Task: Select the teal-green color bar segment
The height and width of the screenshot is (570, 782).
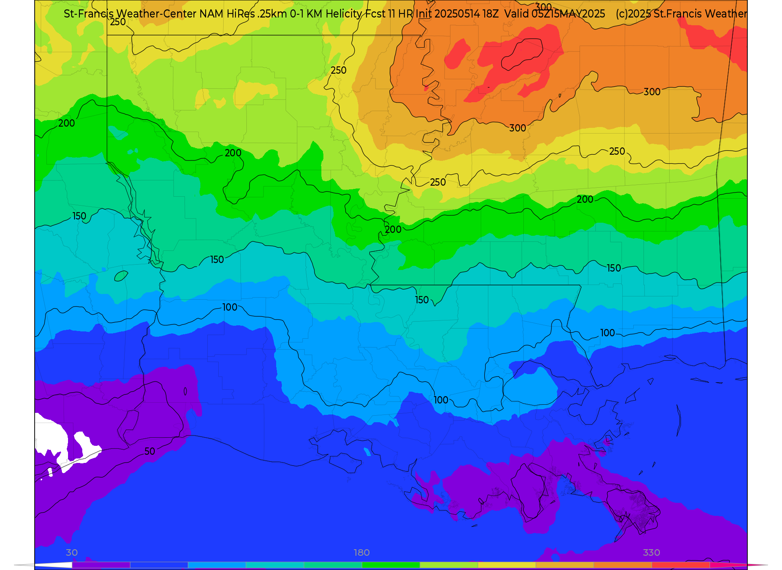Action: pyautogui.click(x=333, y=565)
